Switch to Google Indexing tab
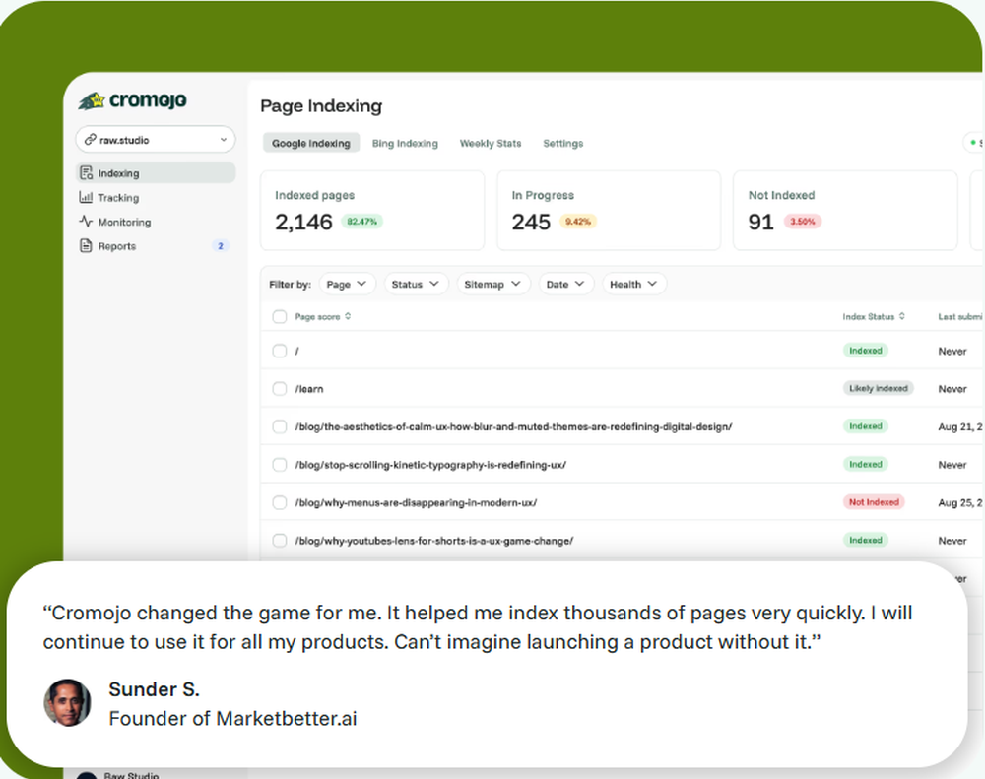985x779 pixels. click(311, 143)
